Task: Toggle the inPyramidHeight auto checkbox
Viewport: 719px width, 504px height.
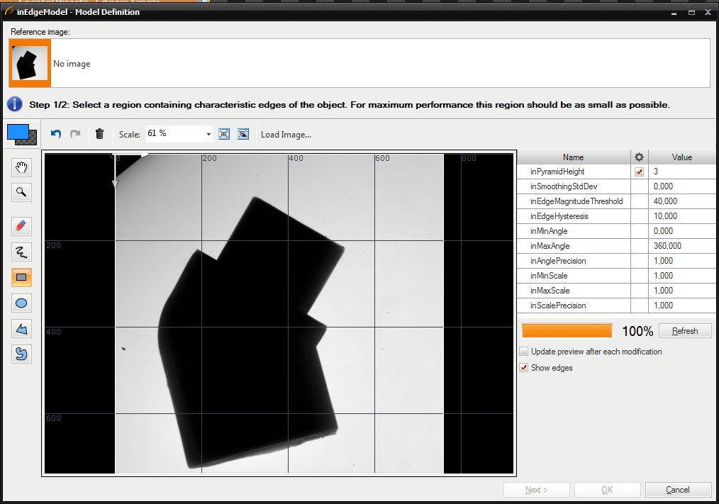Action: (639, 172)
